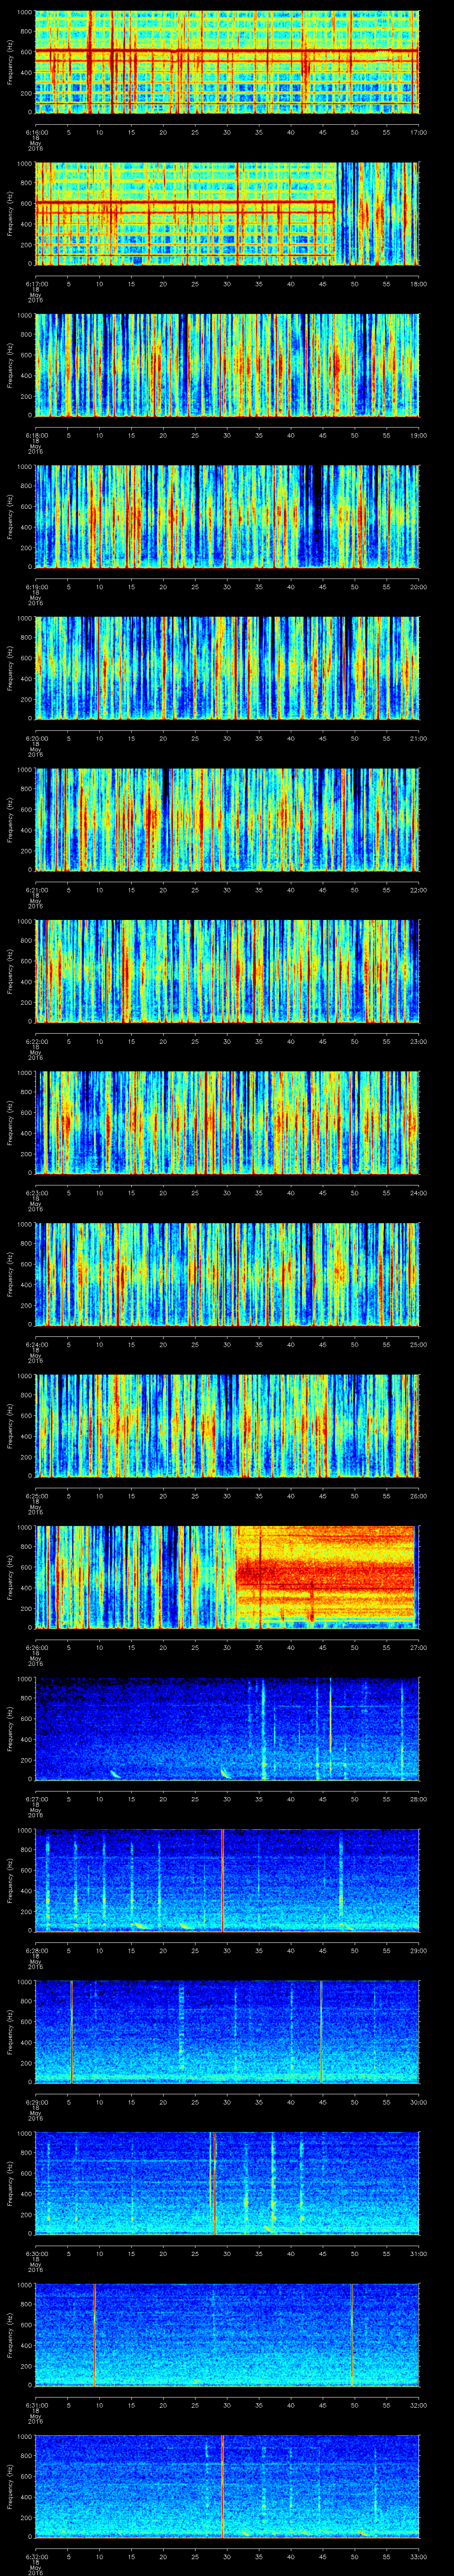Click the '20:00' end time label

tap(418, 587)
